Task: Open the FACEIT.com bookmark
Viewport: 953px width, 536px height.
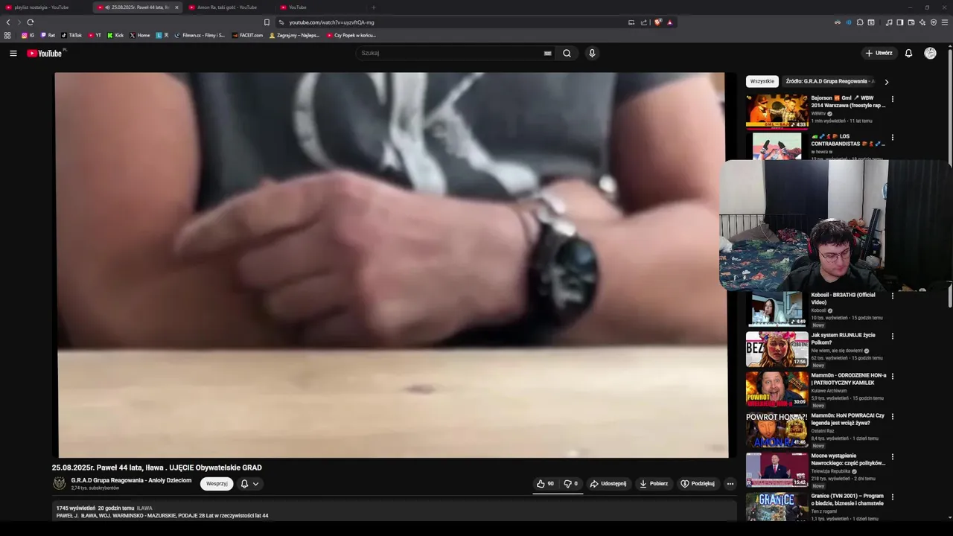Action: 248,35
